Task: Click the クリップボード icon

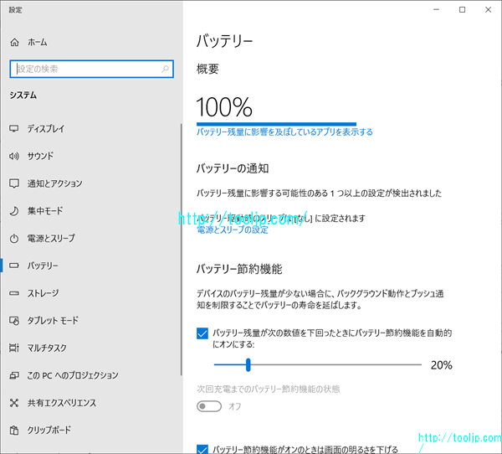Action: [x=14, y=430]
